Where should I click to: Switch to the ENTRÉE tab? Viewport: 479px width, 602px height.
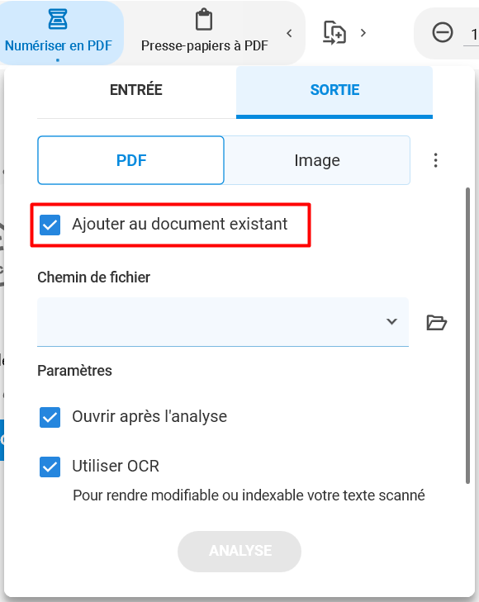136,90
